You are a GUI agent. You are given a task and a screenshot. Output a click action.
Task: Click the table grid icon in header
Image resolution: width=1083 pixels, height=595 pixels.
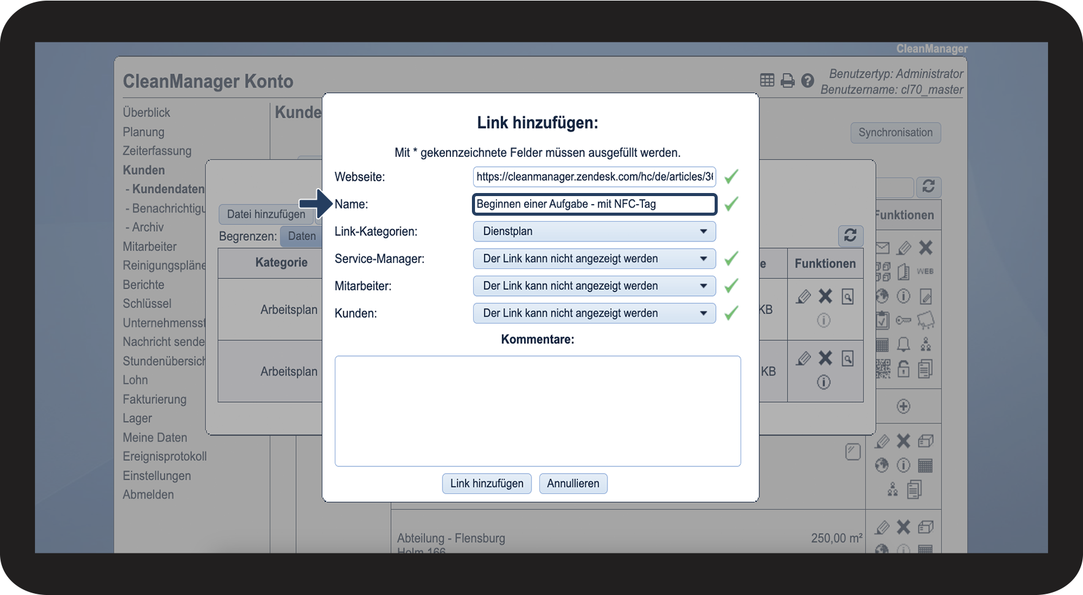click(767, 80)
